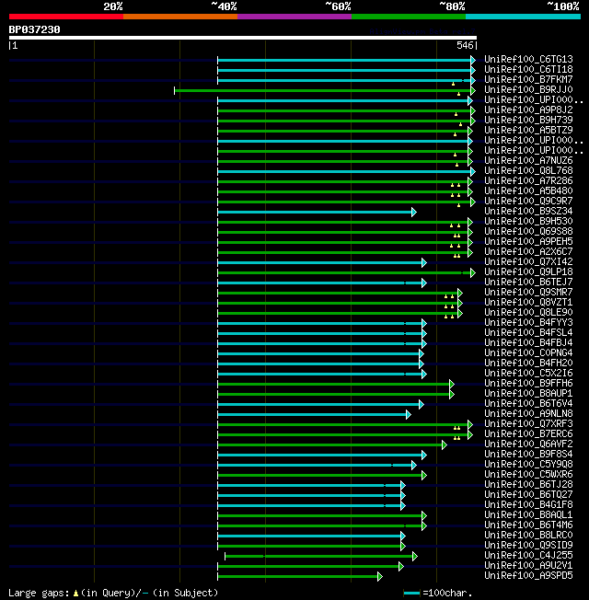
Task: Click the orange ~40% legend segment
Action: [180, 17]
